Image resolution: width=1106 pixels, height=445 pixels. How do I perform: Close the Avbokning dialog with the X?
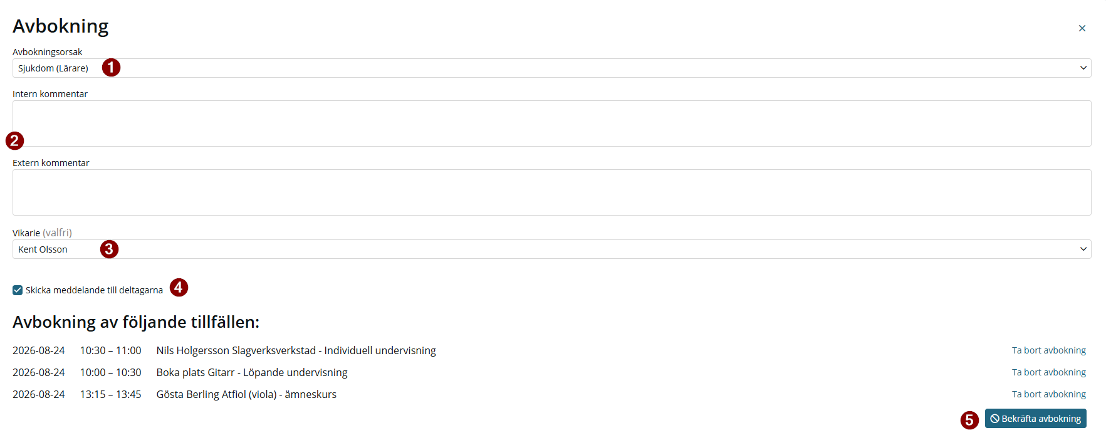point(1082,28)
